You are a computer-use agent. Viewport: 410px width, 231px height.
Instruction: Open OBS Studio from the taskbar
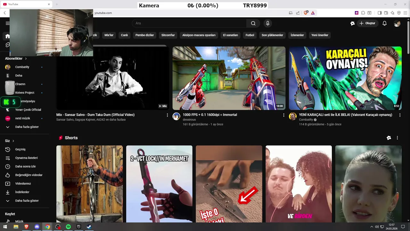pyautogui.click(x=58, y=227)
